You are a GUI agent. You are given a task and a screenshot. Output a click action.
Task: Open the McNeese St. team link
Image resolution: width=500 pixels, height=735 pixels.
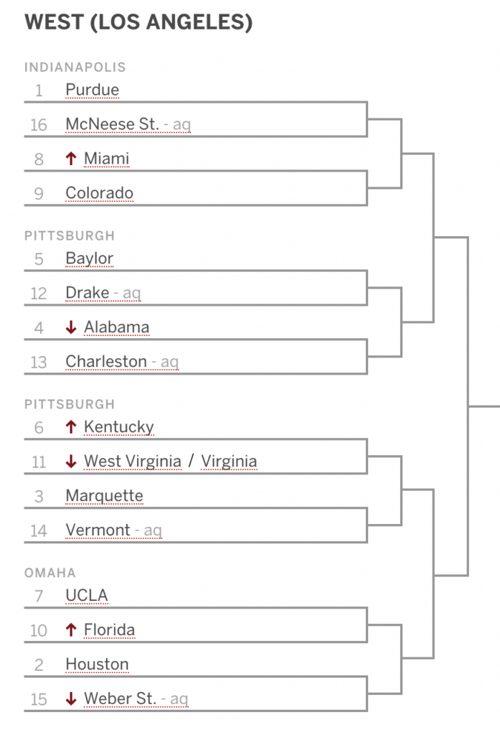click(113, 124)
